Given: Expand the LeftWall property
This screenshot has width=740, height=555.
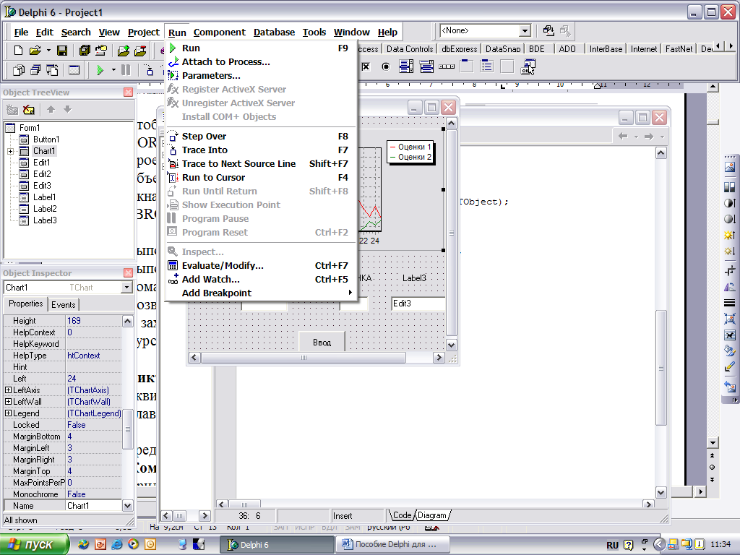Looking at the screenshot, I should 8,402.
